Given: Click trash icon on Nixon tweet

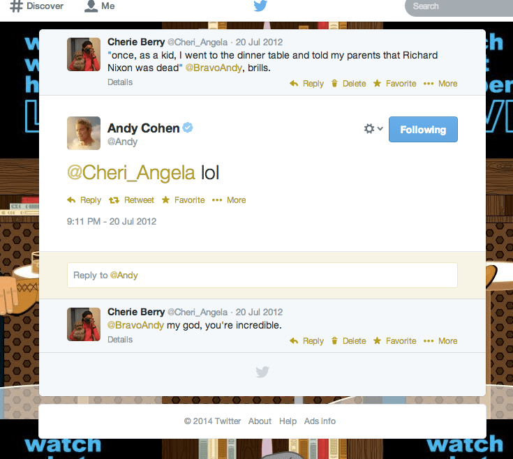Looking at the screenshot, I should pos(334,84).
